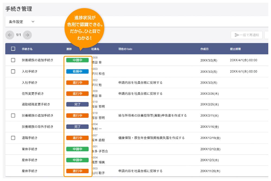Viewport: 271px width, 181px height.
Task: Click the 現在のTodo column header
Action: [125, 49]
